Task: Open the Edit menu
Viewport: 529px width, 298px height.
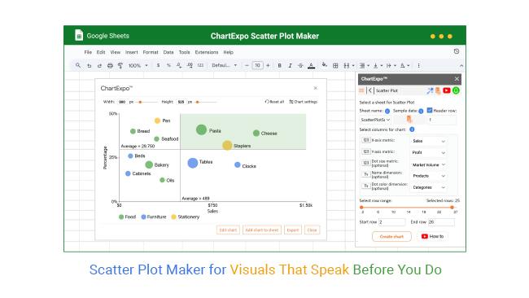Action: click(101, 52)
